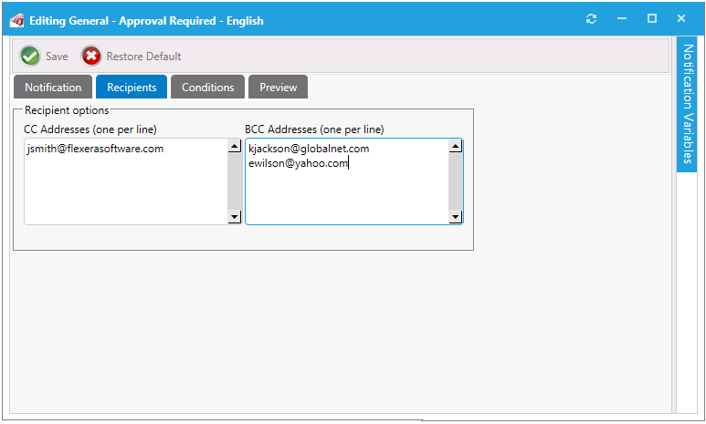Switch to the Notification tab
706x424 pixels.
point(53,88)
